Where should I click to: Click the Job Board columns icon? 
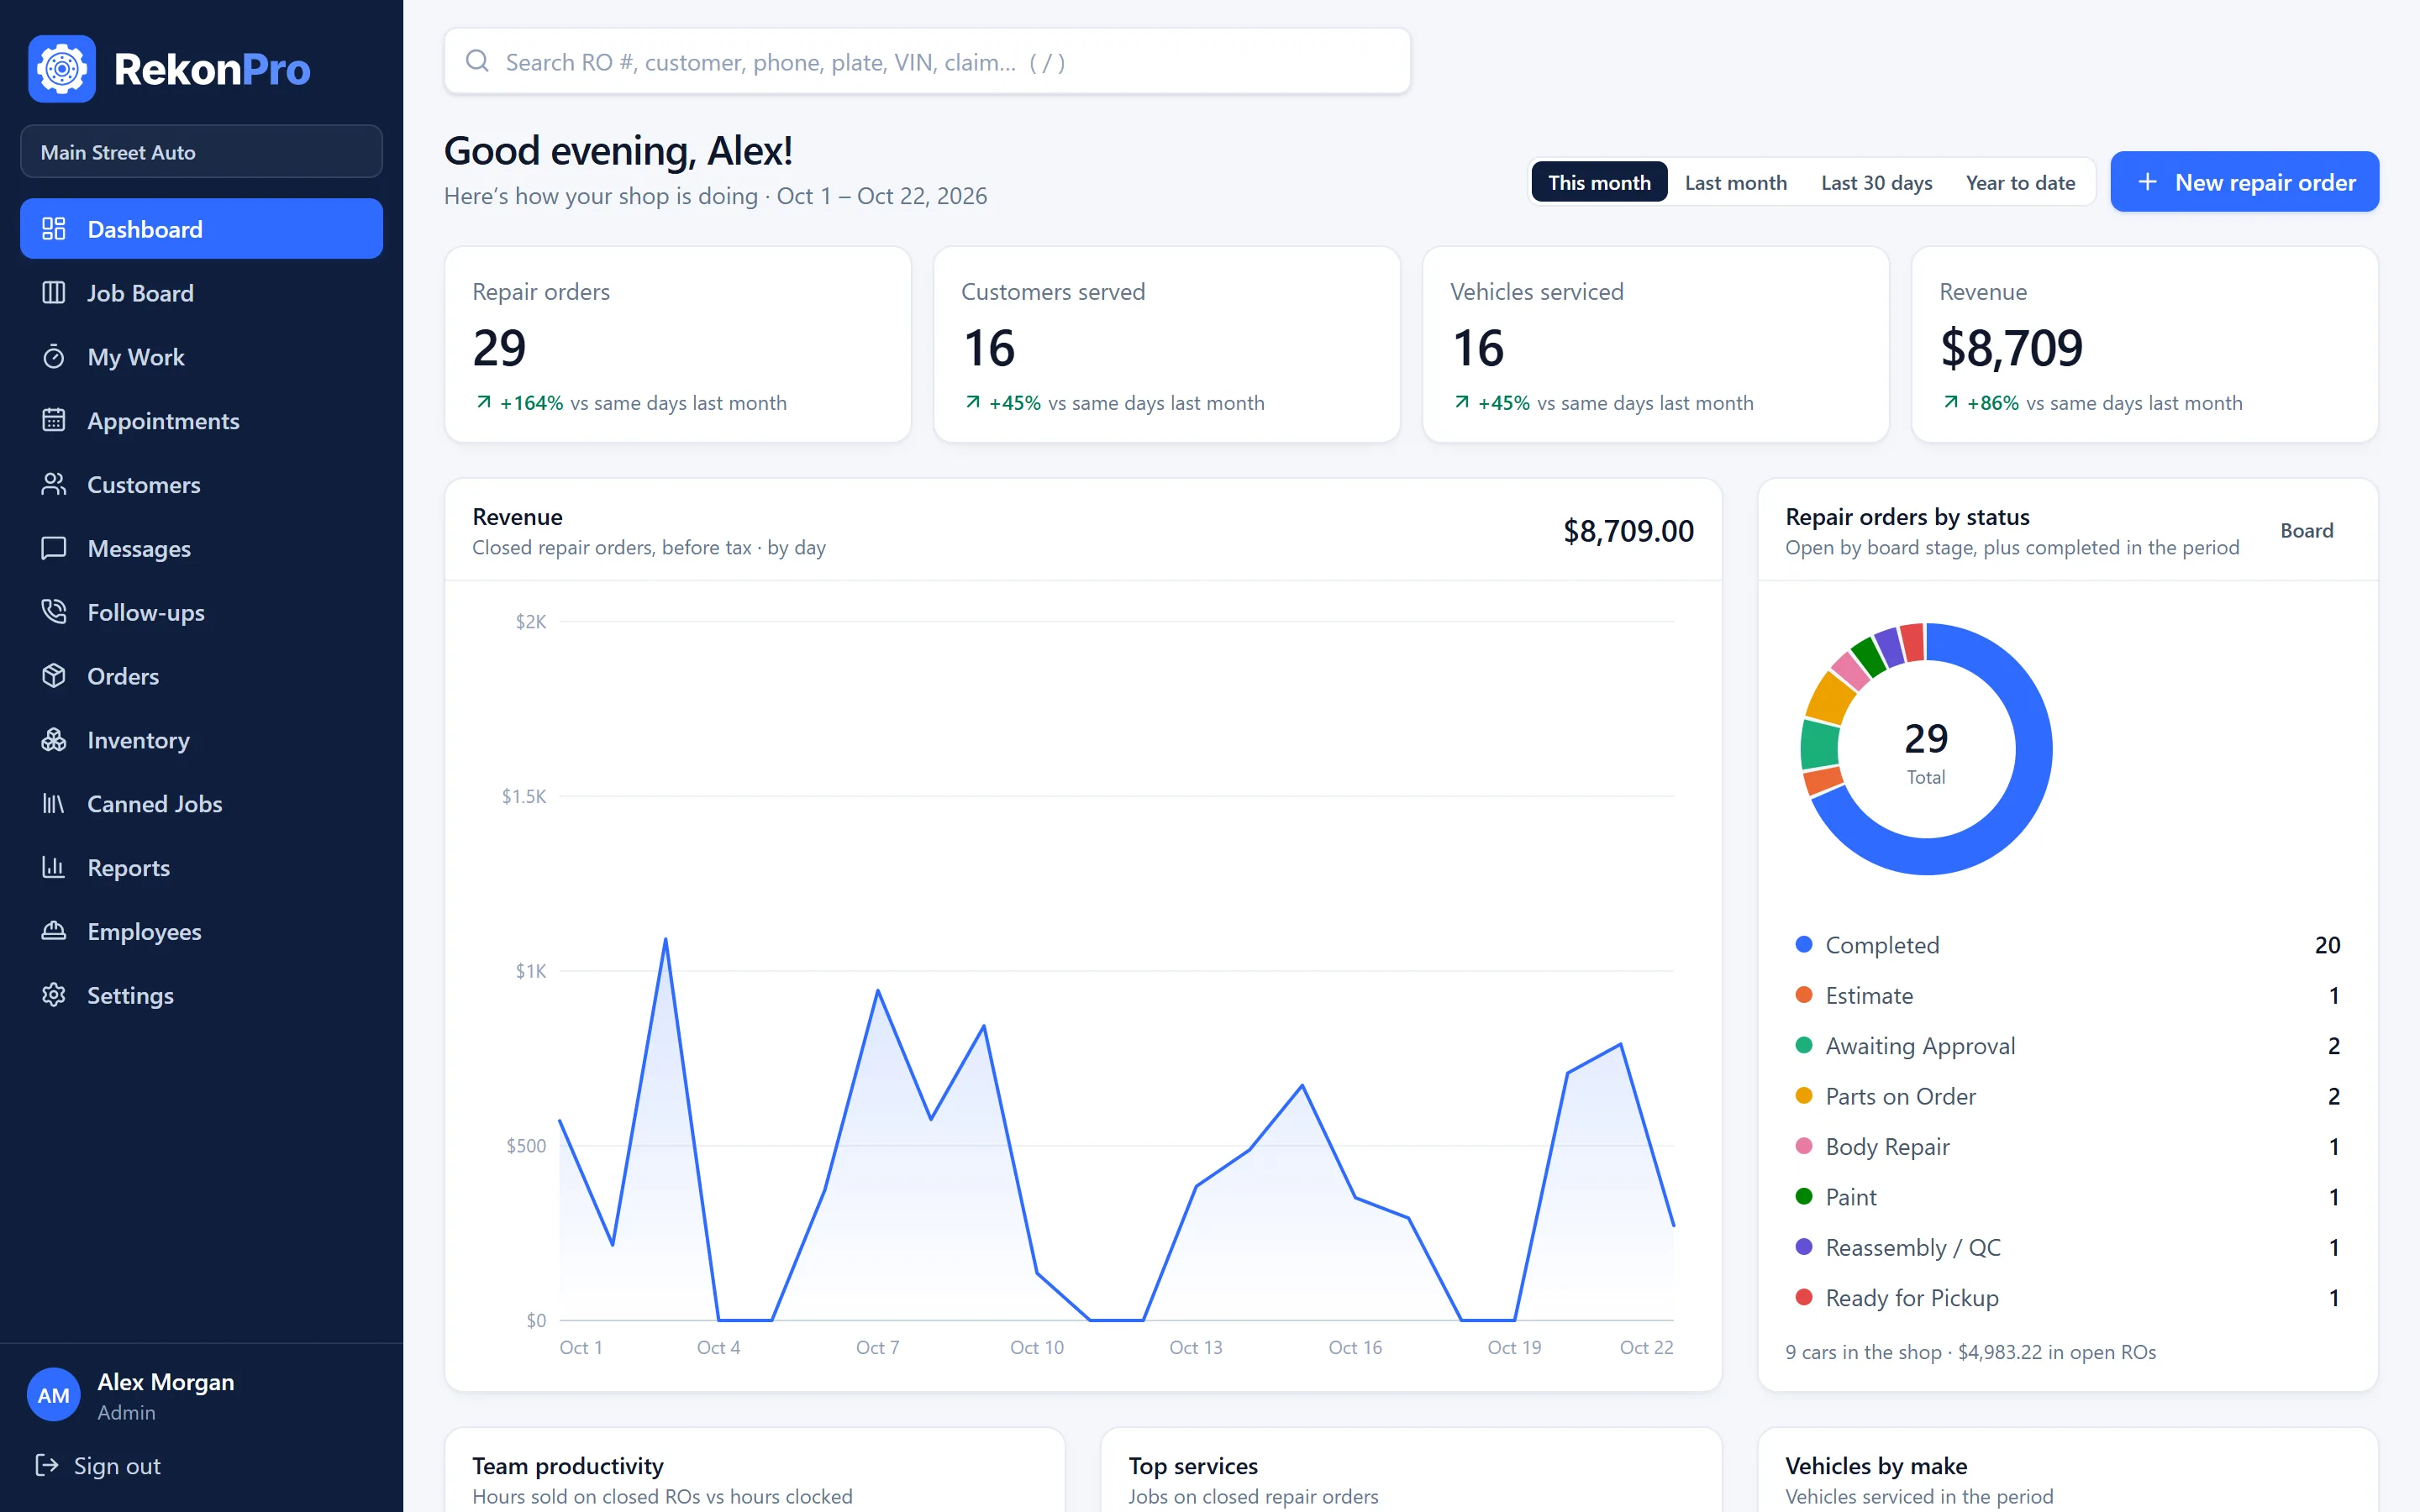[54, 293]
